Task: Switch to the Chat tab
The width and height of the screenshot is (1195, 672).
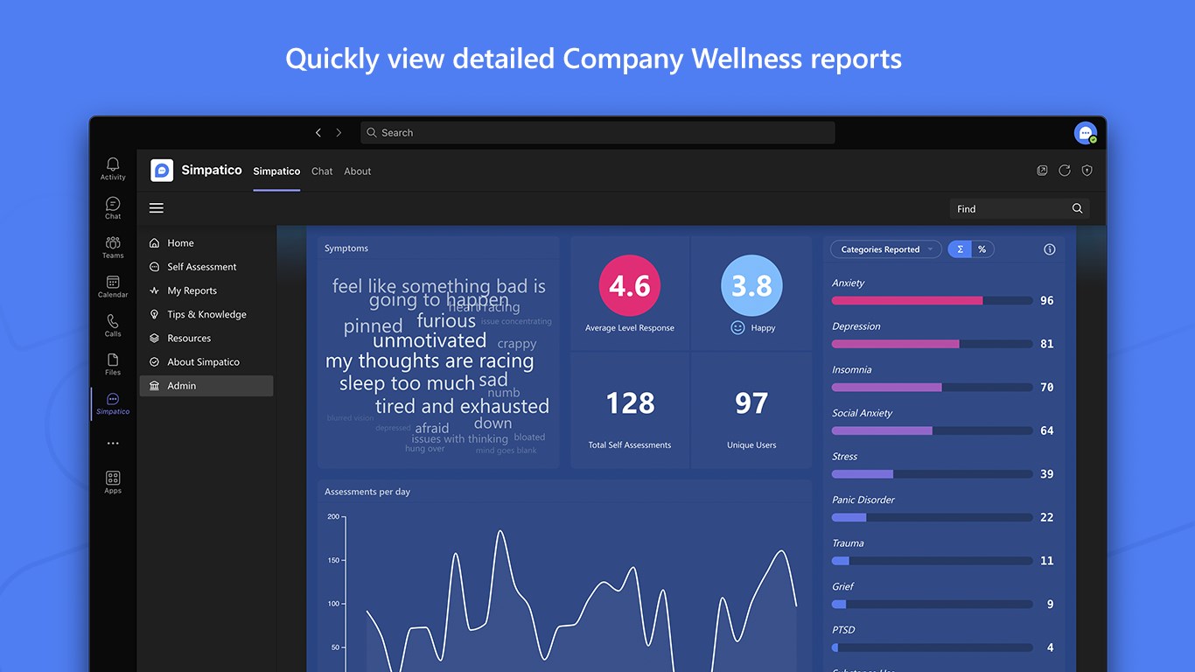Action: click(x=322, y=171)
